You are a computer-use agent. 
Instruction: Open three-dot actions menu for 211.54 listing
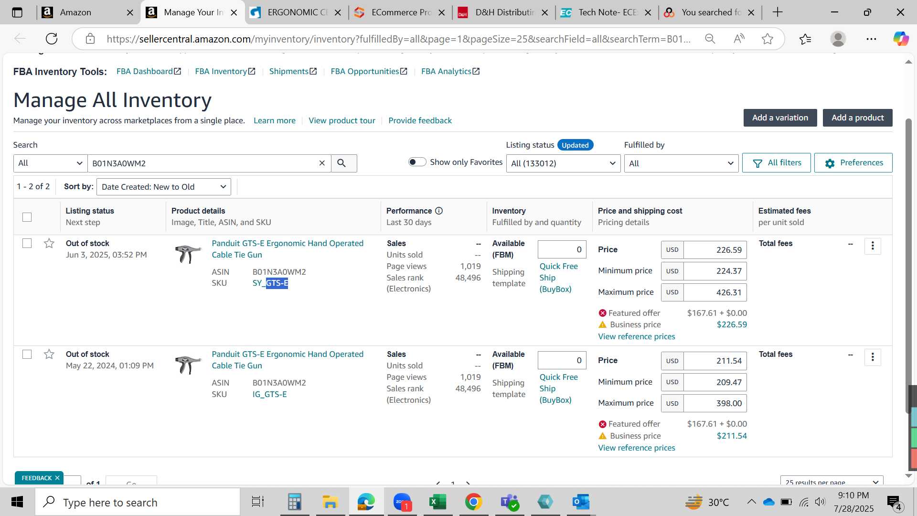[873, 357]
